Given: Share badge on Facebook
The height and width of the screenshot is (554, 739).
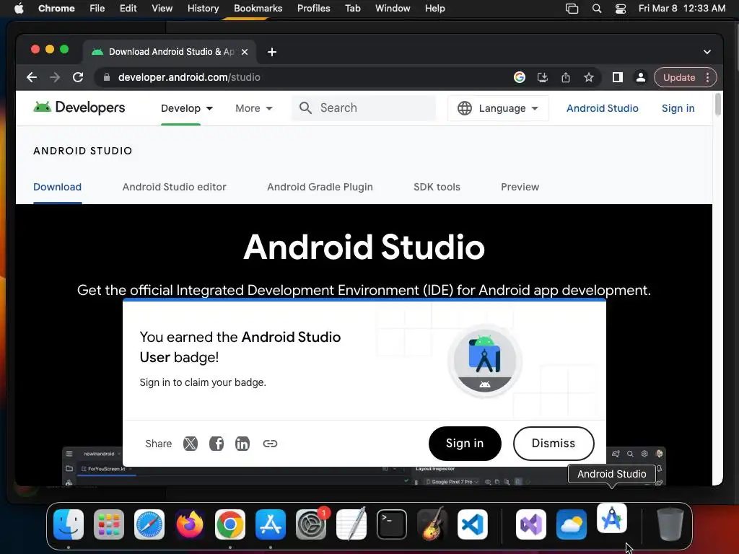Looking at the screenshot, I should 217,444.
